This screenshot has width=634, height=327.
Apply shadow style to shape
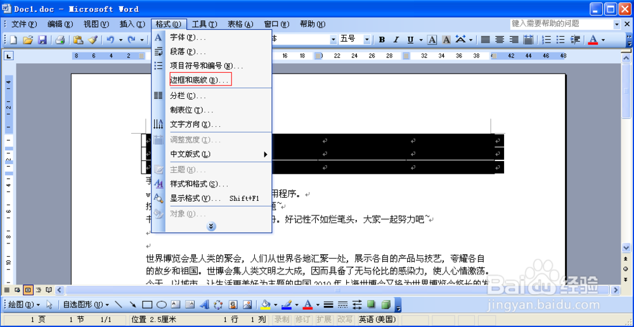(371, 304)
